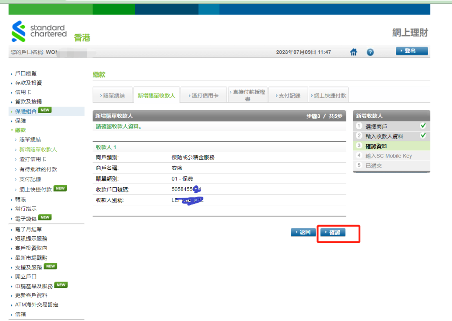Click the step 4 number circle icon
The width and height of the screenshot is (452, 321).
[x=359, y=156]
